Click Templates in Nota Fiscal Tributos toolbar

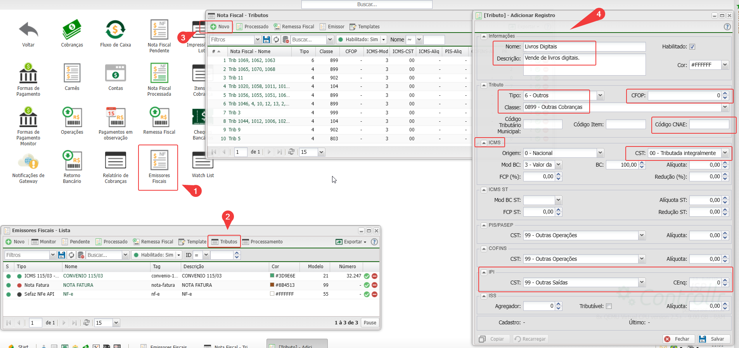pos(365,27)
